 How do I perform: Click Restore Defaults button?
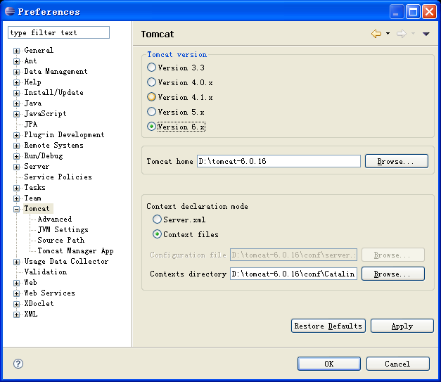pos(328,326)
